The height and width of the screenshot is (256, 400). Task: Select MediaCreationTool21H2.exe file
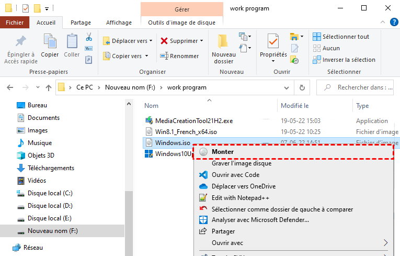point(194,121)
